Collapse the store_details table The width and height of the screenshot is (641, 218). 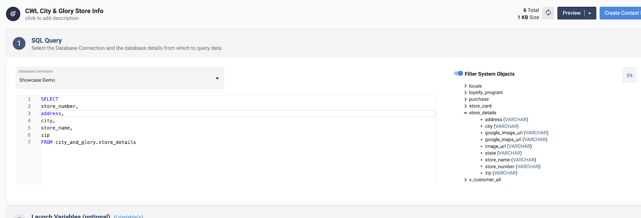466,113
